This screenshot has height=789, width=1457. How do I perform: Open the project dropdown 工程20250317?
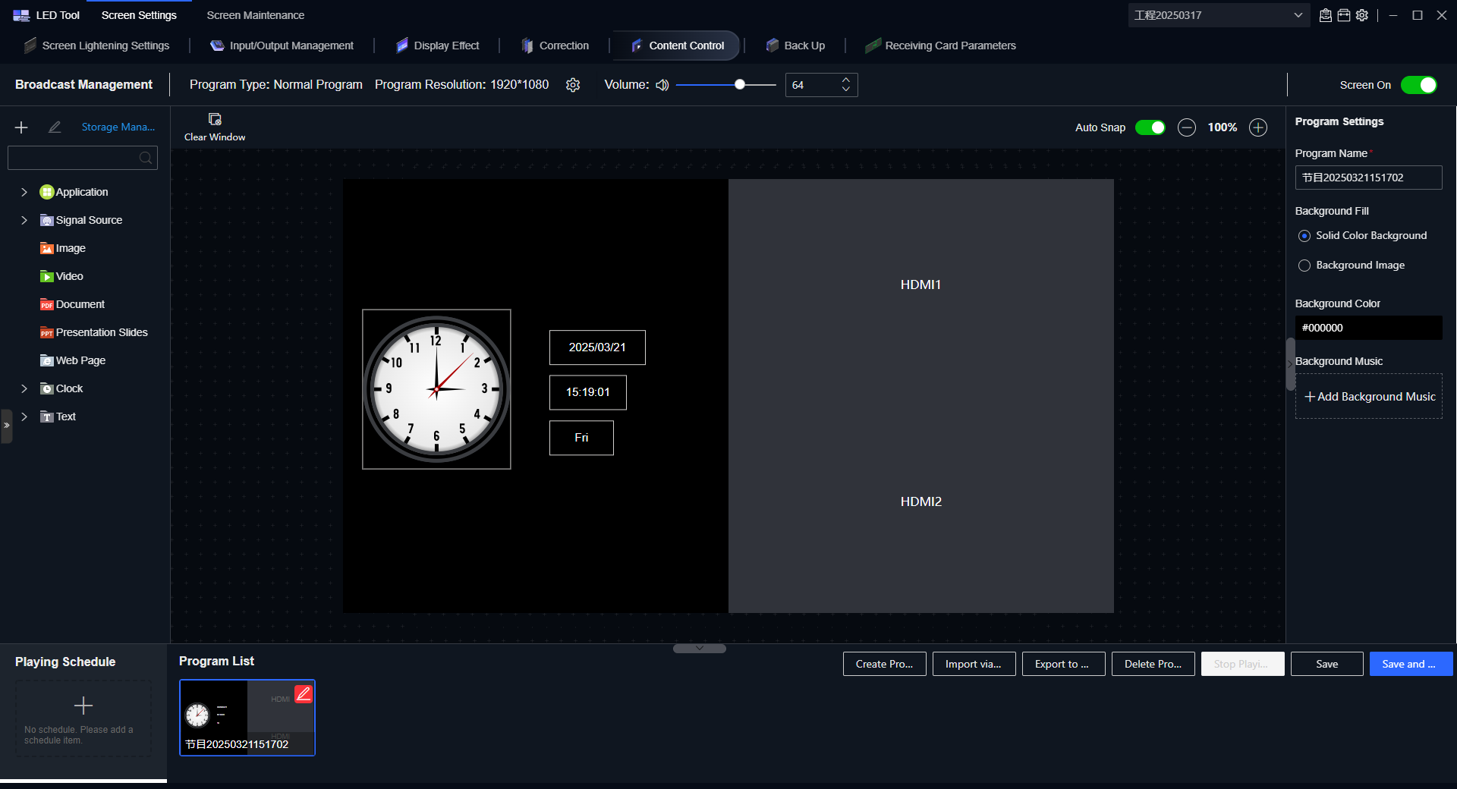click(1218, 15)
